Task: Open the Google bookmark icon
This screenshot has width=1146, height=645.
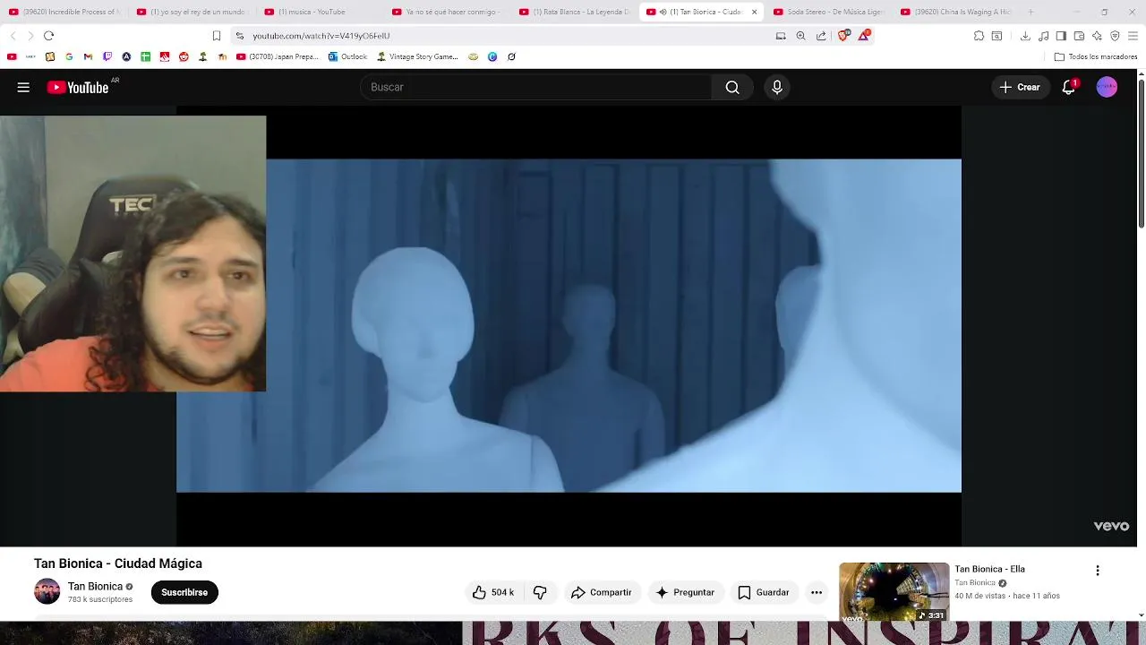Action: pos(69,56)
